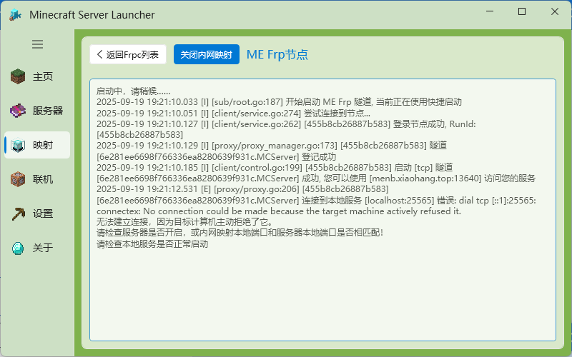Click the ME Frp节点 heading
This screenshot has width=572, height=357.
coord(277,55)
